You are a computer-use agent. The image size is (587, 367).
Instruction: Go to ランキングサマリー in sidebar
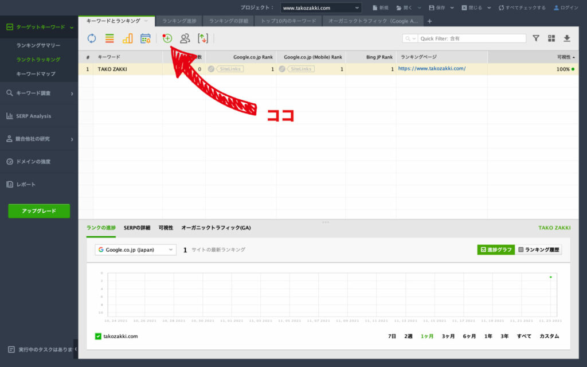click(x=38, y=45)
